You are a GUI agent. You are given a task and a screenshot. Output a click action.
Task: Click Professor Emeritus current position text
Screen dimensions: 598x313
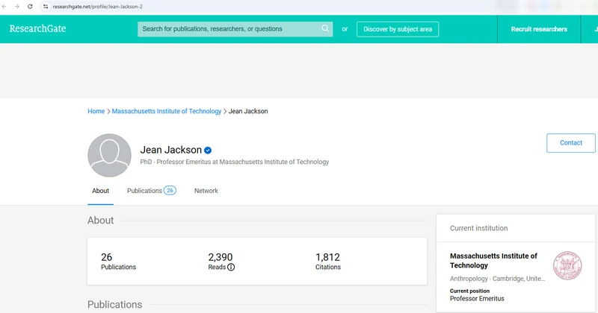coord(477,299)
